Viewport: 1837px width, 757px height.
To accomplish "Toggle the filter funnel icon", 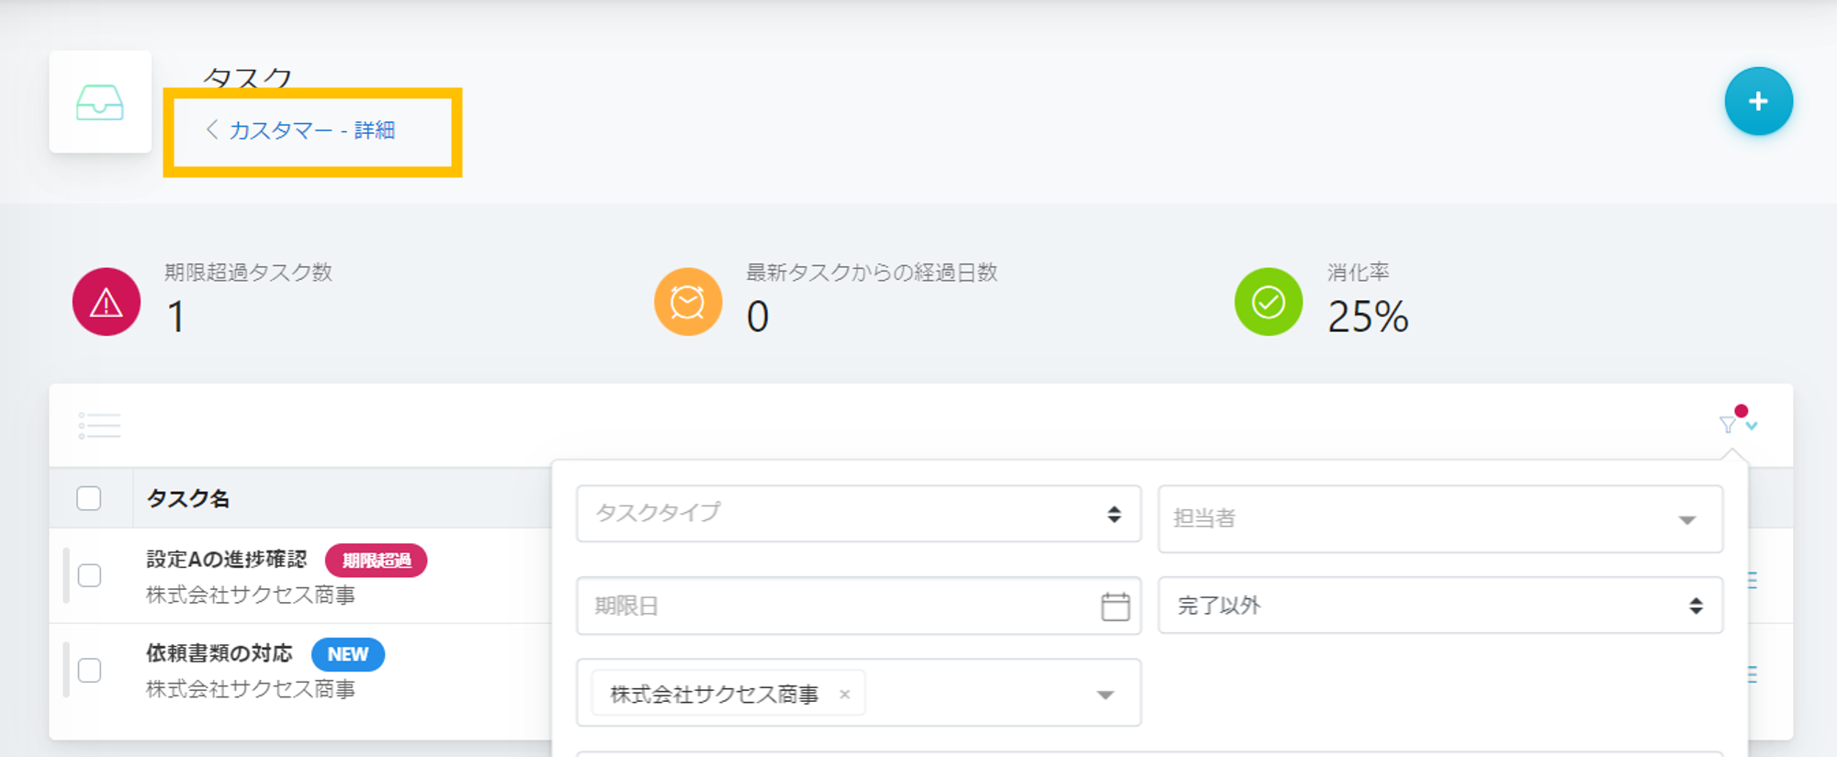I will tap(1728, 425).
